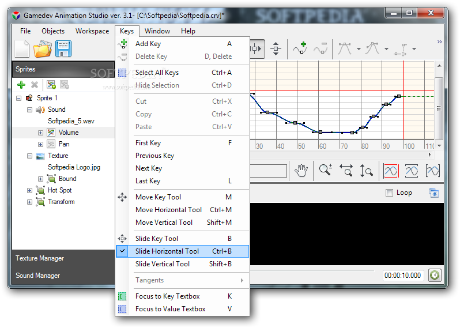Viewport: 460px width, 328px height.
Task: Open the File menu
Action: click(25, 31)
